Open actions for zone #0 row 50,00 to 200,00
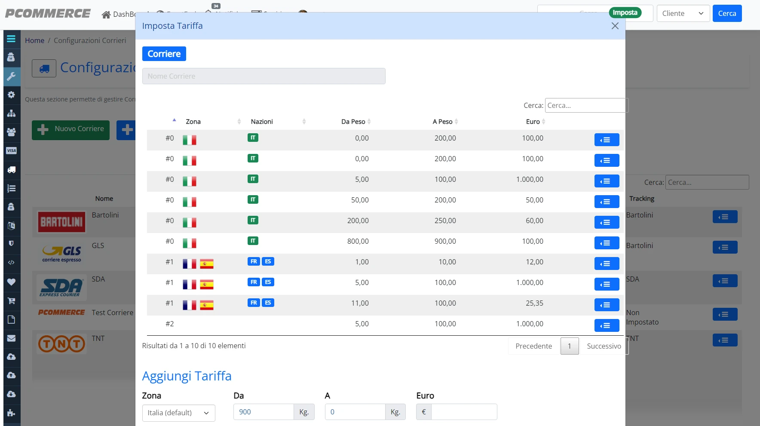This screenshot has height=426, width=760. click(x=607, y=202)
